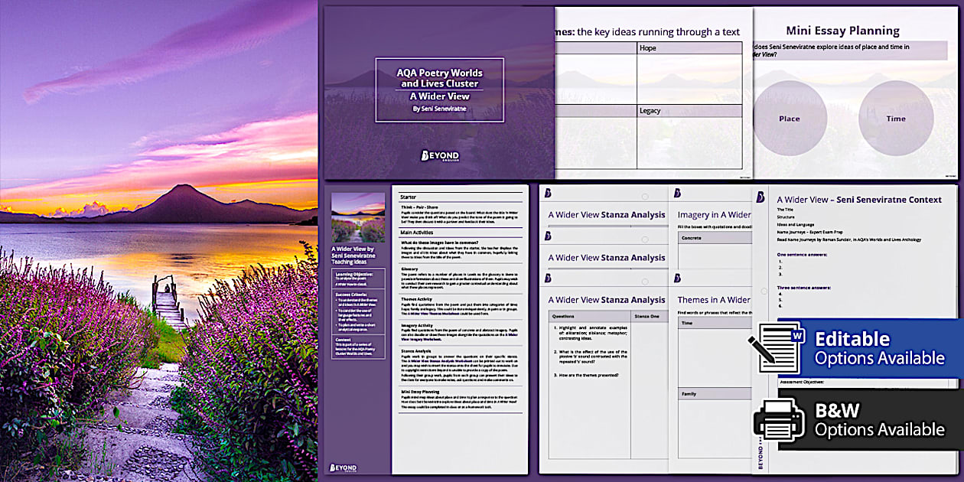This screenshot has width=964, height=482.
Task: Click the large sunset lake photograph
Action: [158, 241]
